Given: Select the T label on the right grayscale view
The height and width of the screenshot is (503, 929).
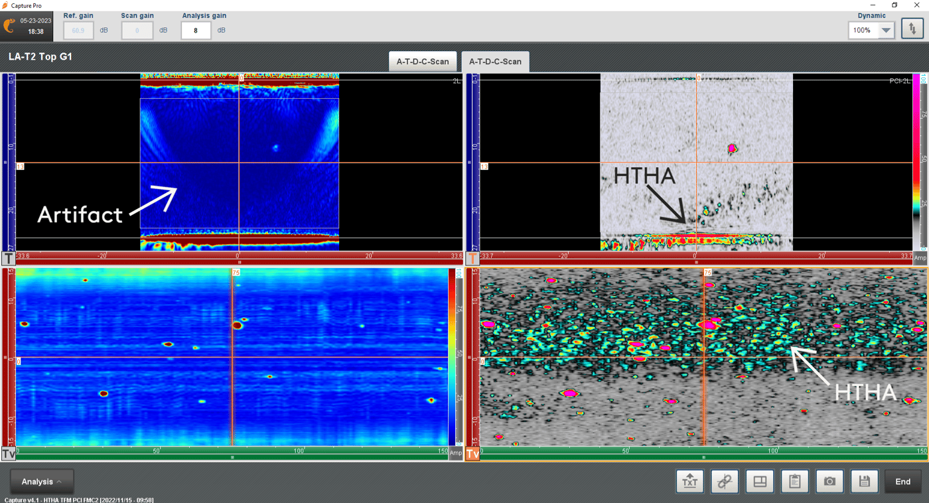Looking at the screenshot, I should click(472, 257).
